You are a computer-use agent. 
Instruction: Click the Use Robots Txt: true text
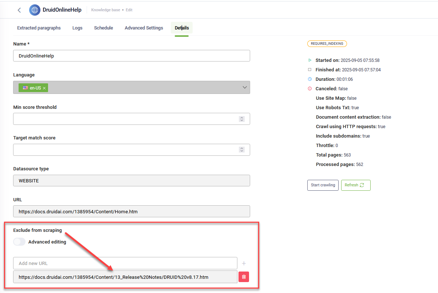(338, 108)
